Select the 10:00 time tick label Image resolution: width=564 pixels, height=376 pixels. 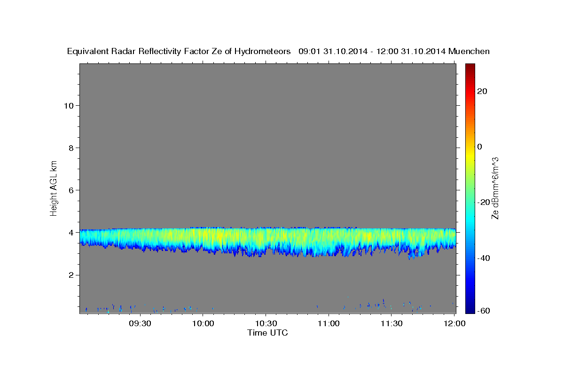[x=203, y=324]
